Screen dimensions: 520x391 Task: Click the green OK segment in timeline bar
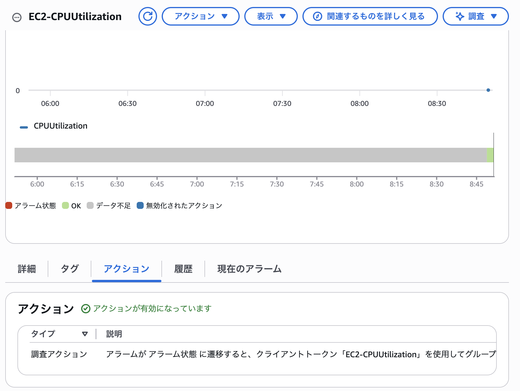click(x=490, y=155)
